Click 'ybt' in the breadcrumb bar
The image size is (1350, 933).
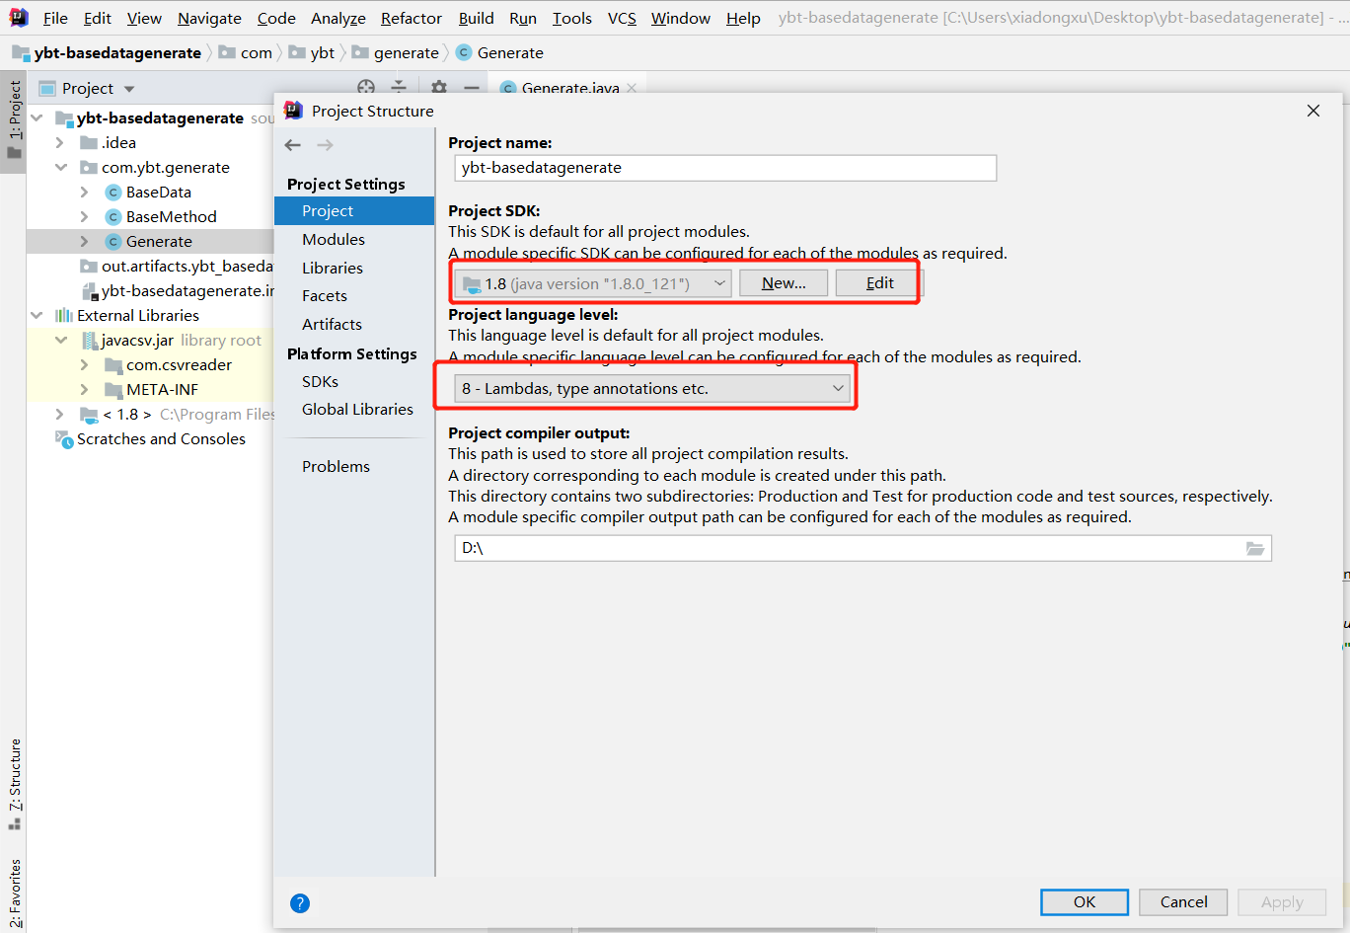323,52
